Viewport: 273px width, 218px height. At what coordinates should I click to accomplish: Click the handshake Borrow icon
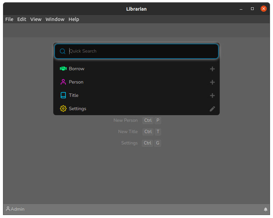[63, 69]
